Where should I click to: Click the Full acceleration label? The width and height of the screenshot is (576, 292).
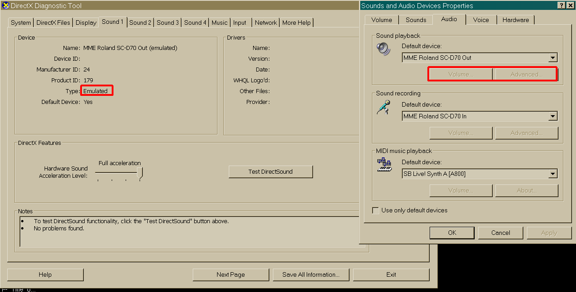coord(120,163)
